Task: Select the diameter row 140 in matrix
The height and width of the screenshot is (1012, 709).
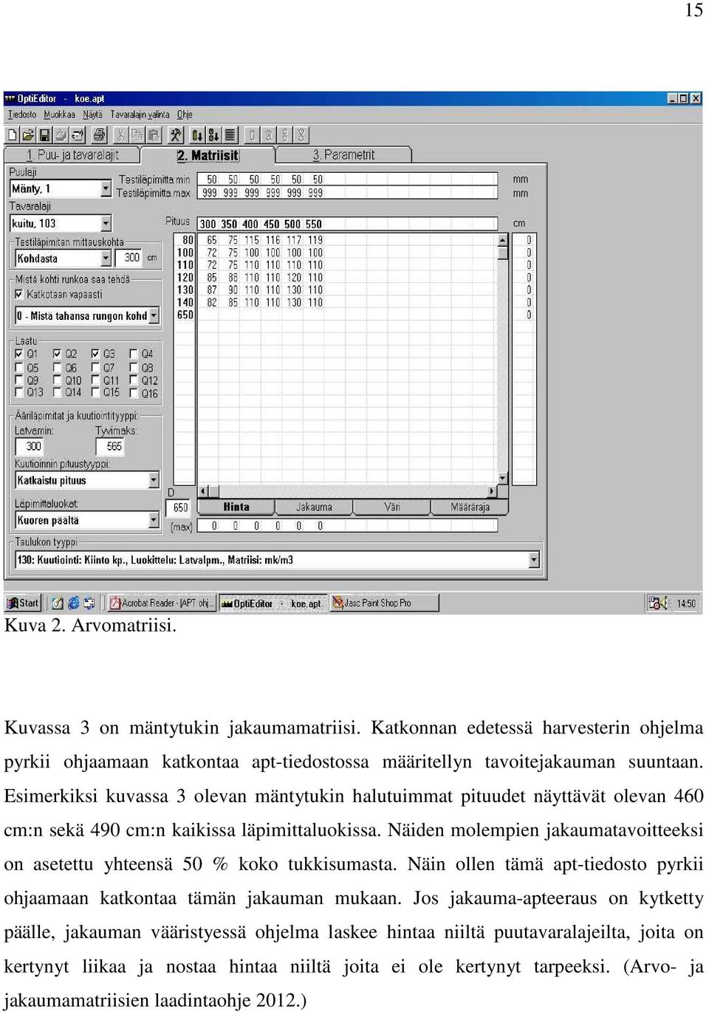Action: [185, 302]
